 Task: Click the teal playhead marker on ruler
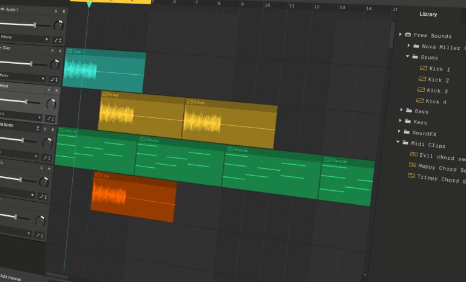tap(89, 4)
